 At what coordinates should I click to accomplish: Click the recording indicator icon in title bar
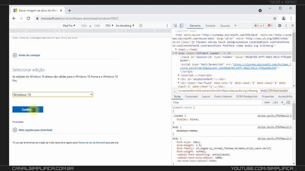click(260, 10)
